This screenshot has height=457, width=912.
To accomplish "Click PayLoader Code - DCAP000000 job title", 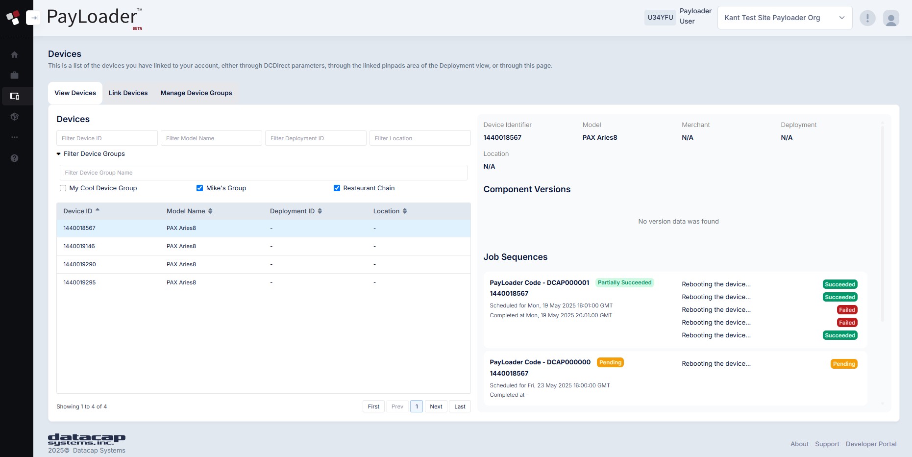I will coord(540,362).
